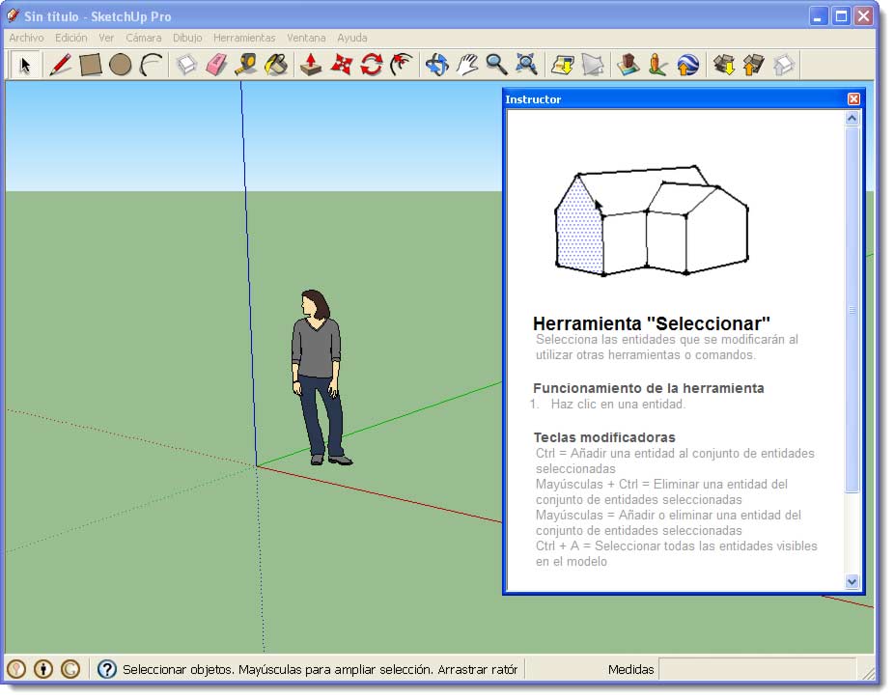Click the house illustration in Instructor
Viewport: 894px width, 699px height.
tap(652, 221)
